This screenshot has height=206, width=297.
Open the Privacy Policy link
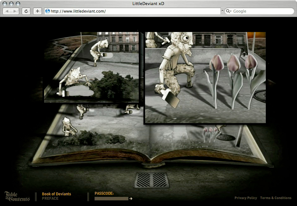[x=246, y=198]
